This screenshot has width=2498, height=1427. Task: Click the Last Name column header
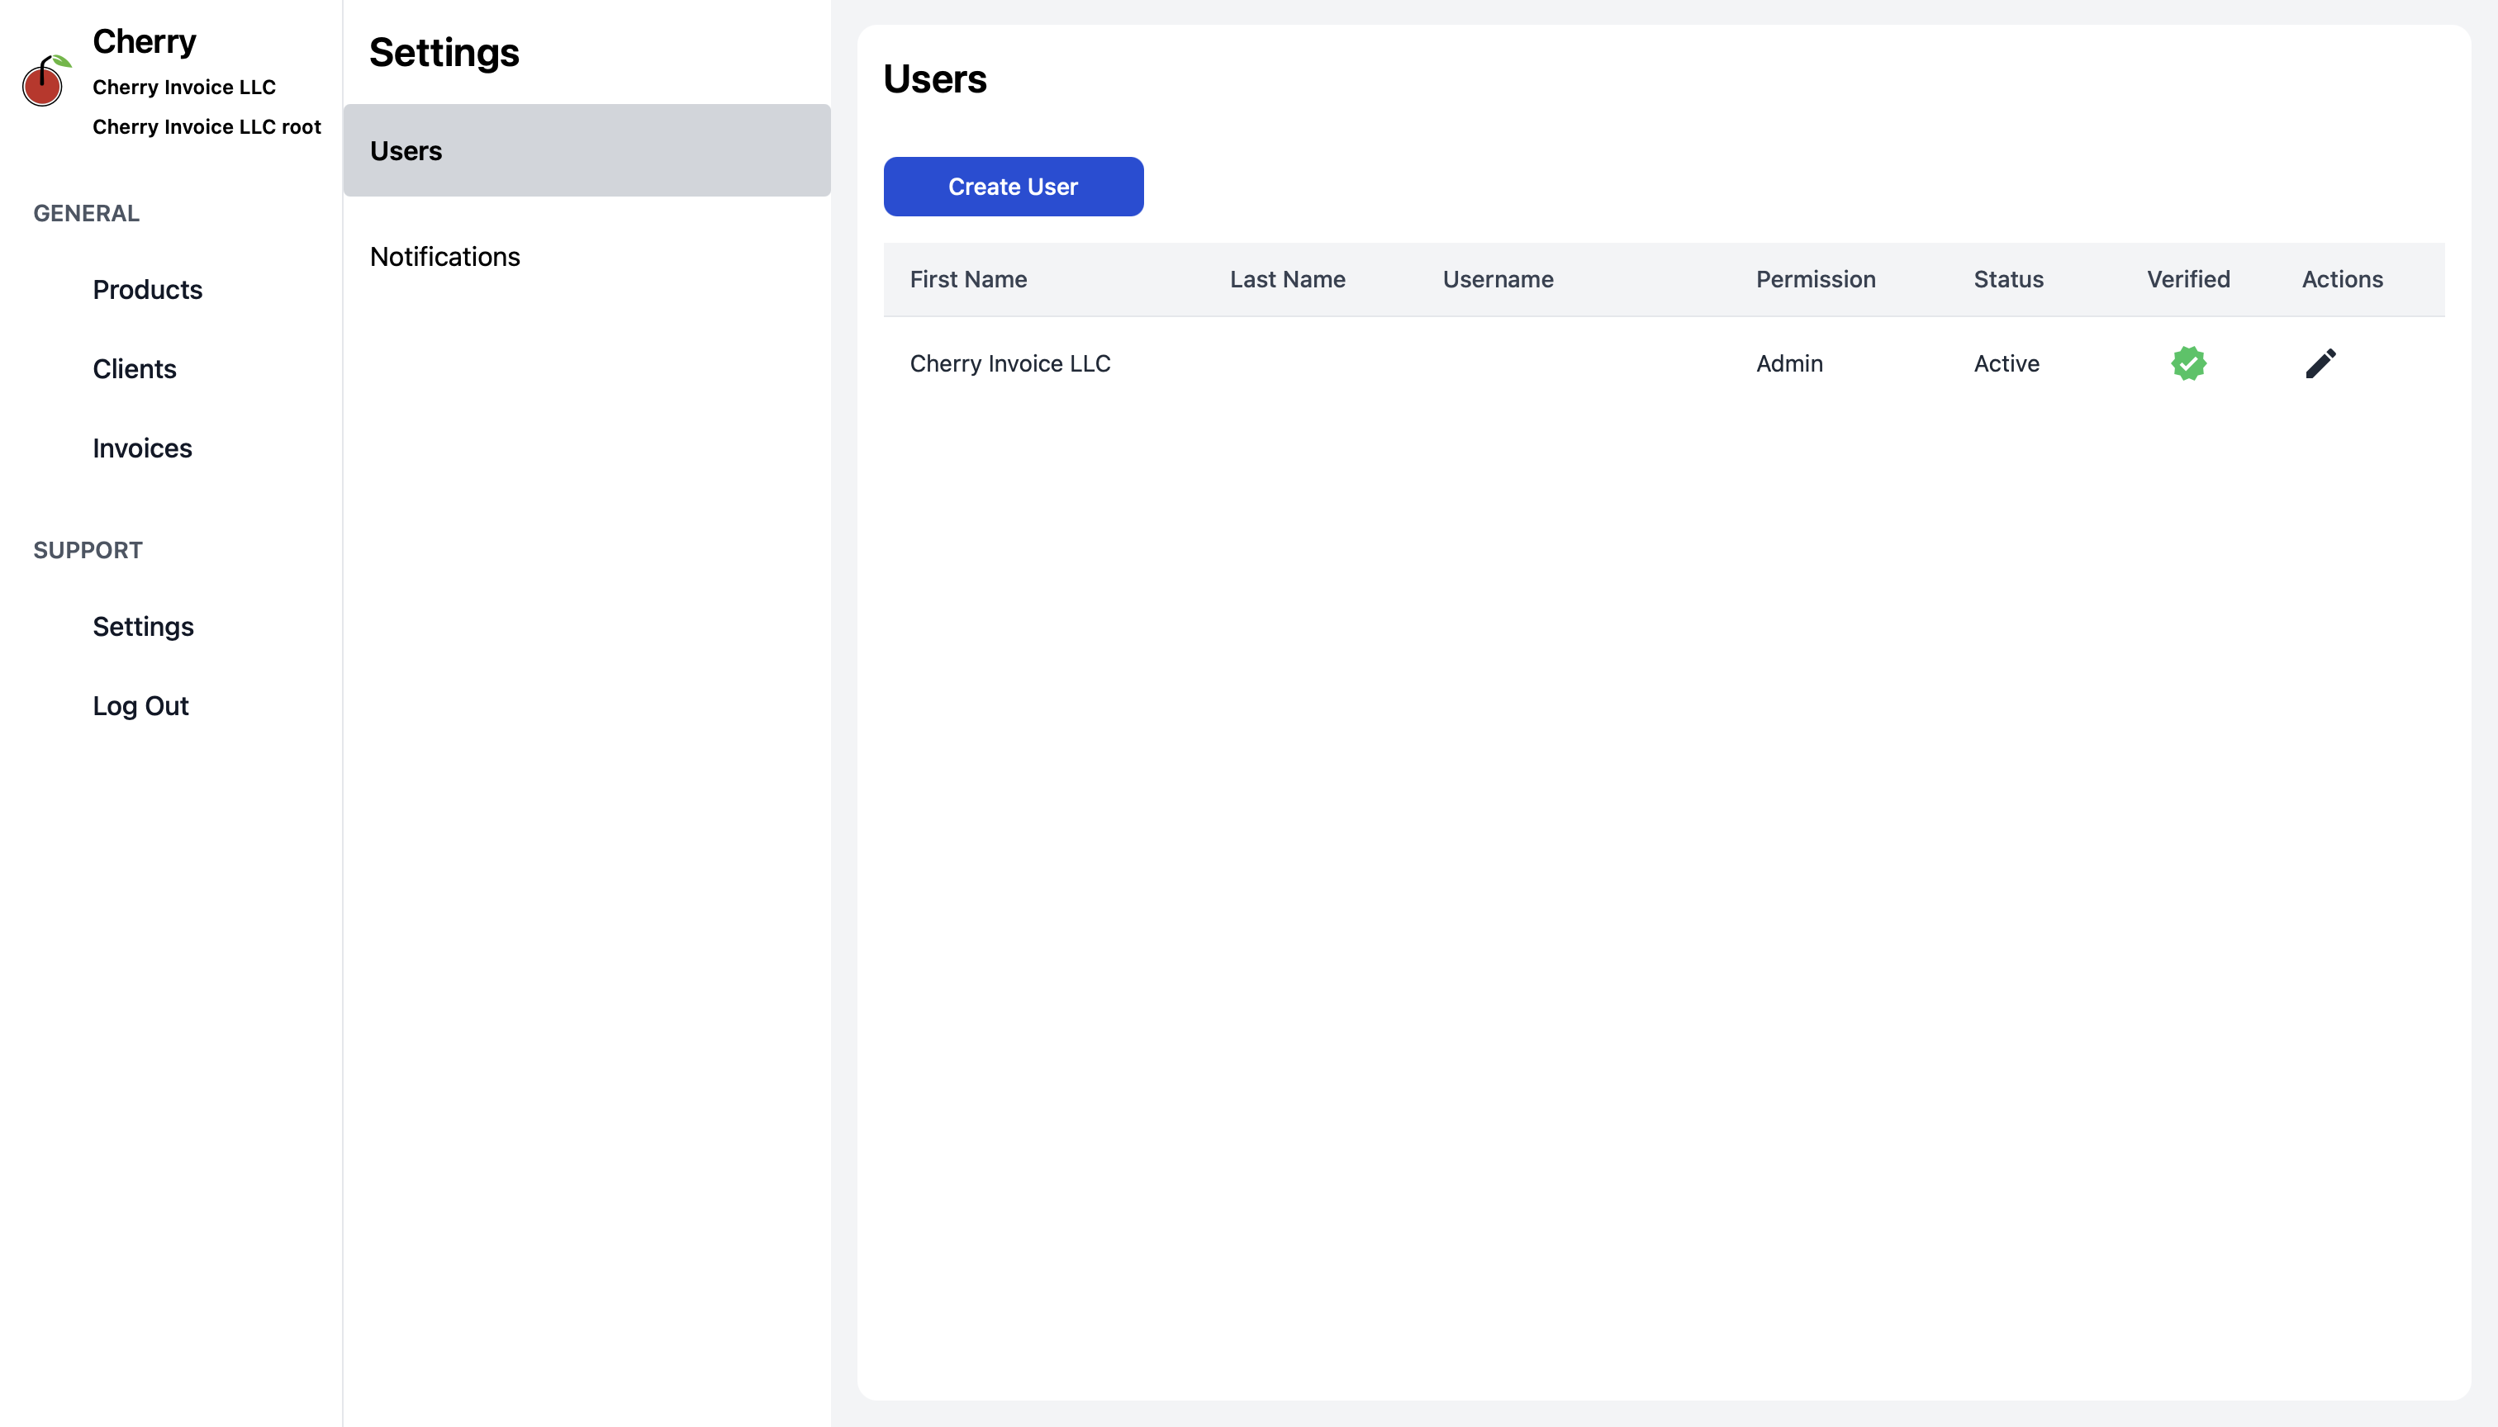pos(1287,279)
